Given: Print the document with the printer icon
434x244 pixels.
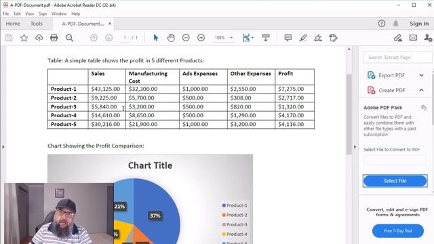Looking at the screenshot, I should point(54,38).
